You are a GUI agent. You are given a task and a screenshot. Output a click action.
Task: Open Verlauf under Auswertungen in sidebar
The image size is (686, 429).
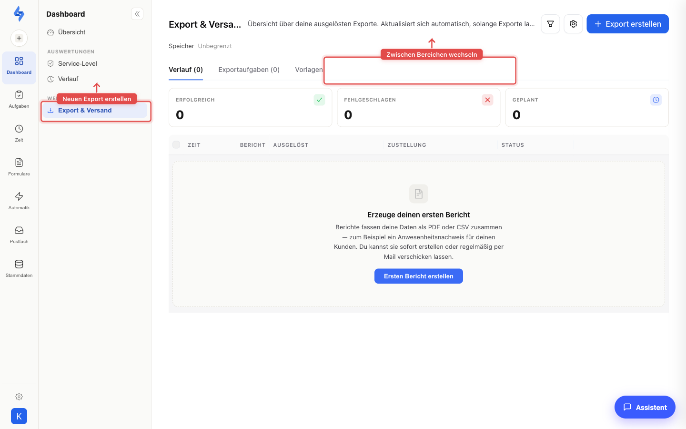tap(95, 79)
